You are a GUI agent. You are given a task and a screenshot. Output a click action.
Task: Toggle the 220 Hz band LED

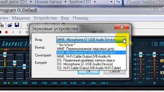[x=29, y=83]
